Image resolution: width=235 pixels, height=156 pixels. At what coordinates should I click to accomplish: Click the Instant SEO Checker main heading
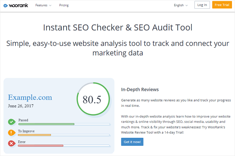[x=117, y=27]
